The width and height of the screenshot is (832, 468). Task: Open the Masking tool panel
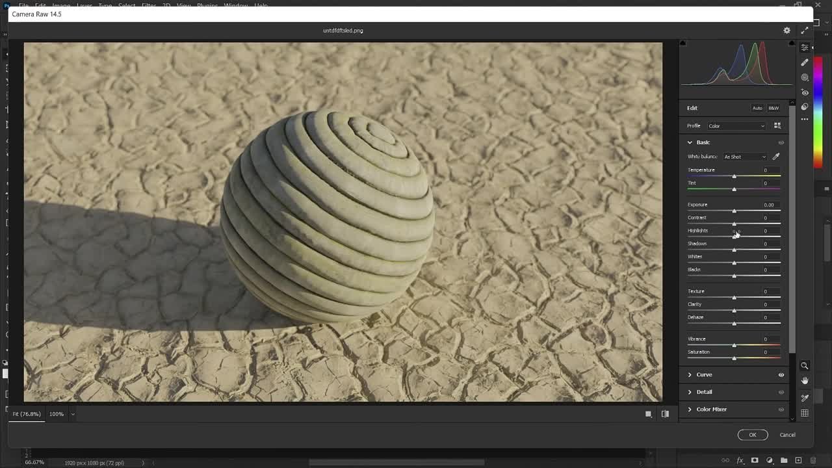805,77
